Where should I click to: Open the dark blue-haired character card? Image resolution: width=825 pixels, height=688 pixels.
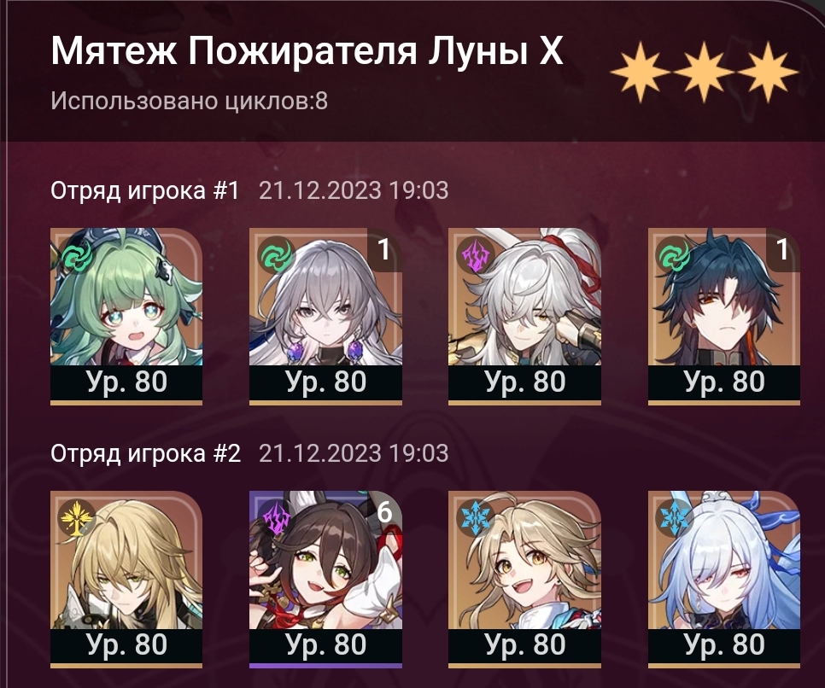(724, 316)
